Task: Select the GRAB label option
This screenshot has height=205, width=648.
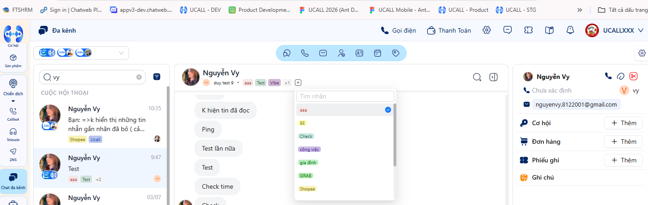Action: (x=344, y=176)
